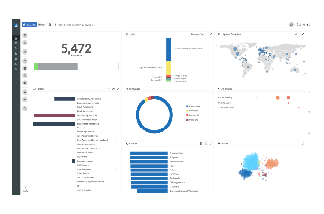Click the settings gear beside the LIST tab
Viewport: 324px width, 214px height.
click(x=50, y=25)
